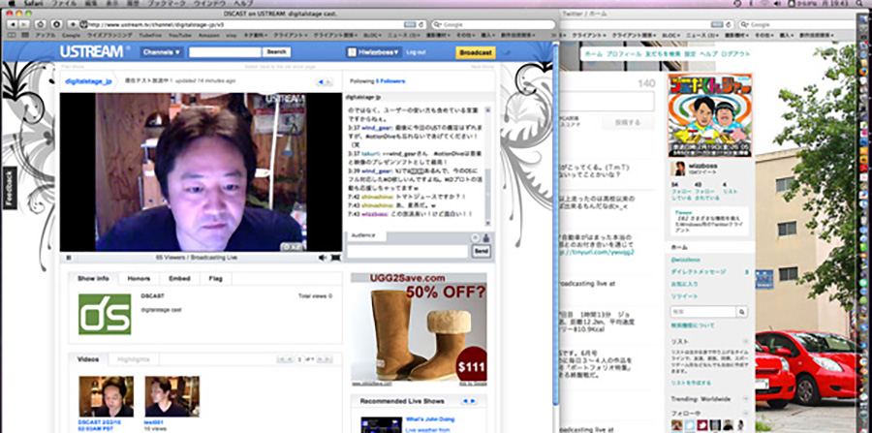Click the Ustream page vertical scrollbar

point(555,223)
